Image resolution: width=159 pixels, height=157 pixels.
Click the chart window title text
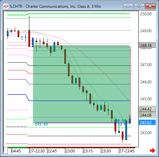point(56,7)
